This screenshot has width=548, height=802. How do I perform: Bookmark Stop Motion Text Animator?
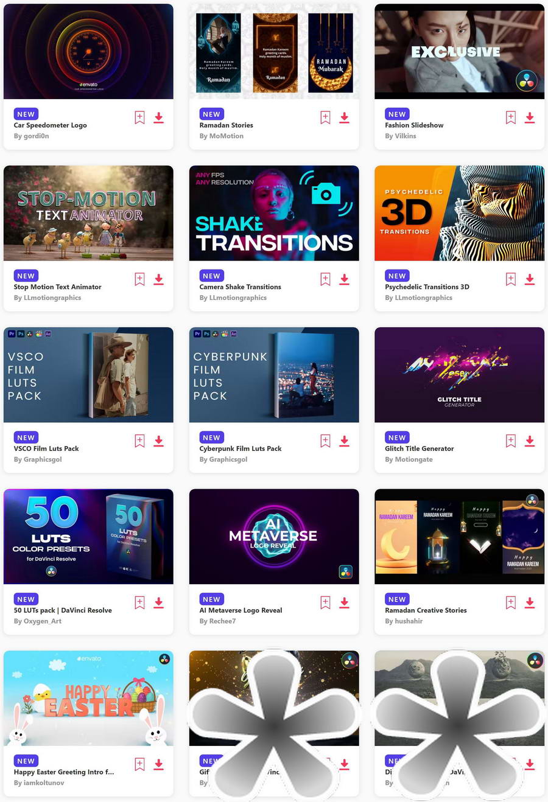[x=139, y=279]
